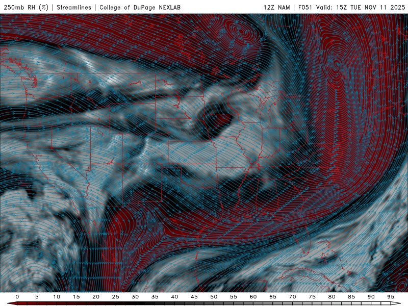Pick the "30" label on the scale
408x306 pixels.
click(x=135, y=297)
